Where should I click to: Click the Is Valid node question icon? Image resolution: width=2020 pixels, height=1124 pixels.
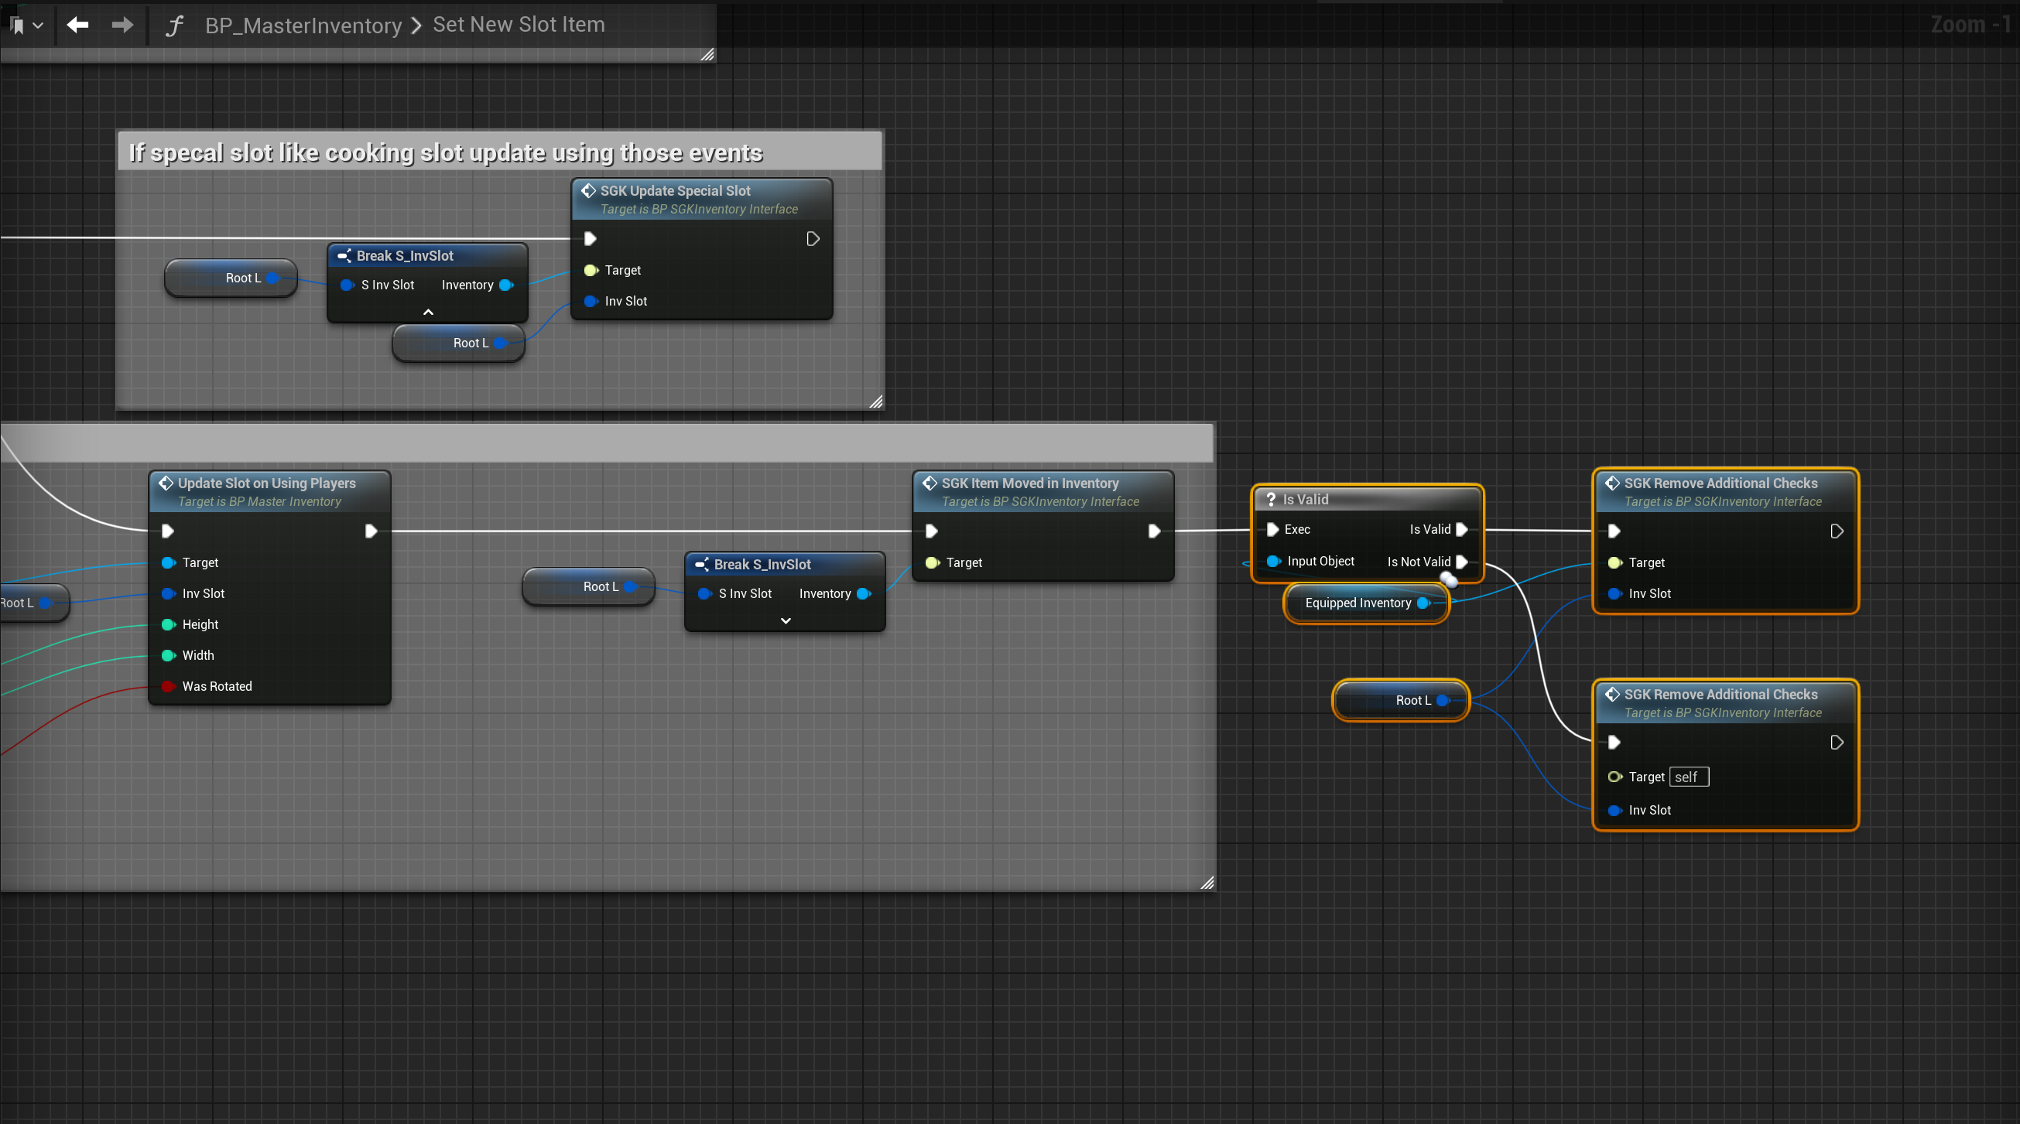[1270, 499]
